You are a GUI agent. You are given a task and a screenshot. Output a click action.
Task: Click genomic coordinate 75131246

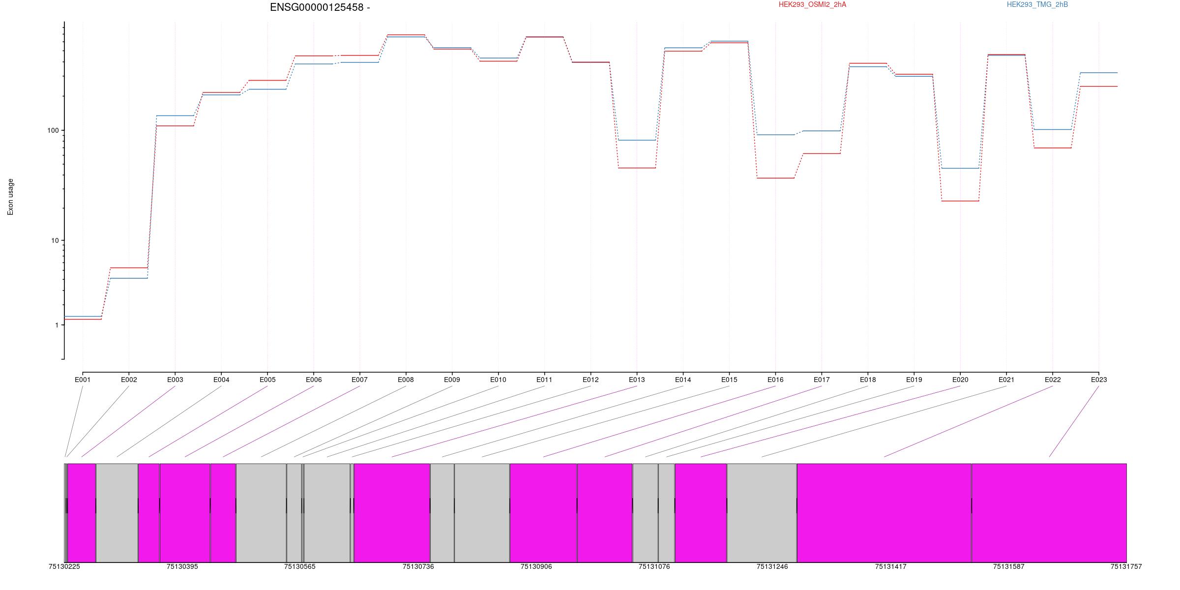tap(772, 567)
